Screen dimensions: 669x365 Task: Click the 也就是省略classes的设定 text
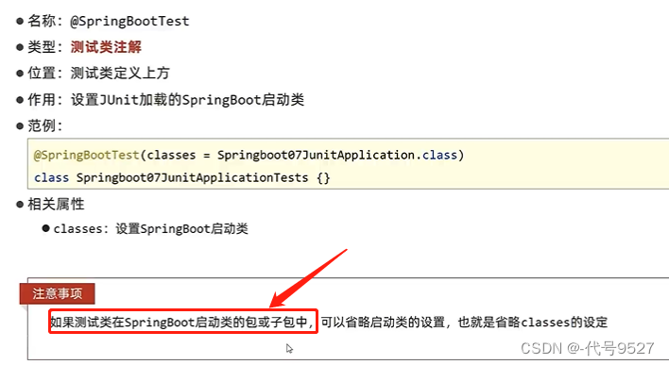tap(533, 322)
